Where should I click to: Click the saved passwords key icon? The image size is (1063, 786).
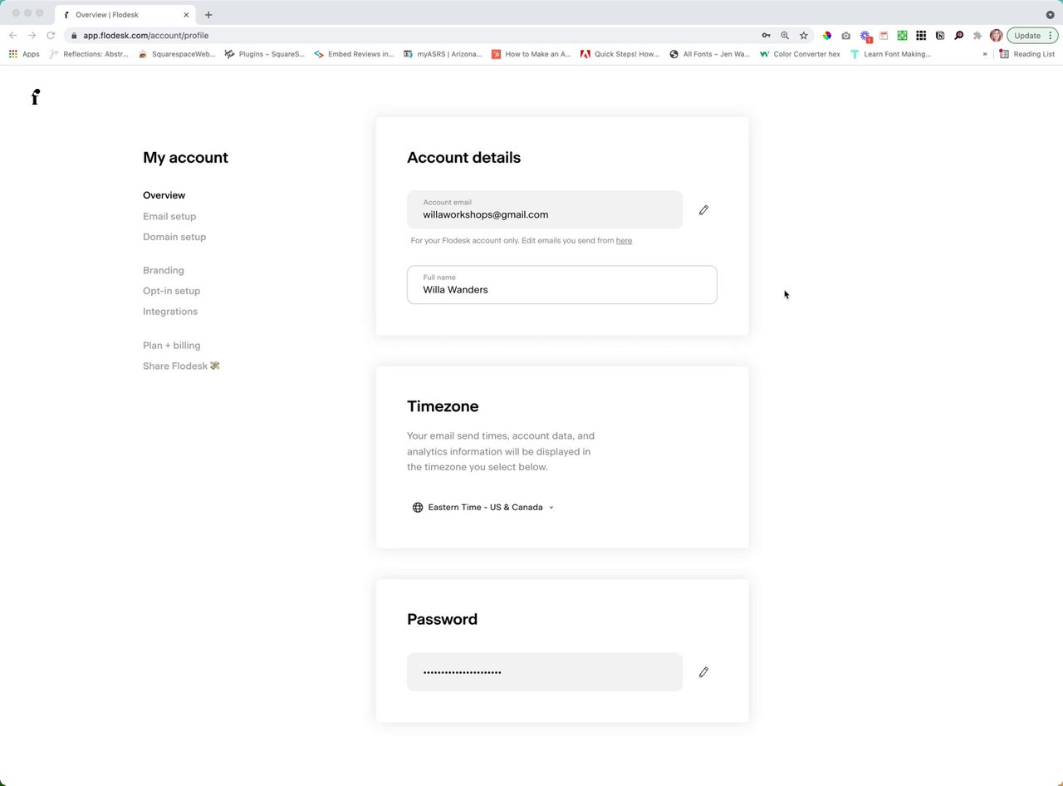pyautogui.click(x=766, y=36)
